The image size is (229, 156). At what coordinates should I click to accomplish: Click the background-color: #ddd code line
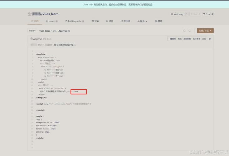[48, 123]
